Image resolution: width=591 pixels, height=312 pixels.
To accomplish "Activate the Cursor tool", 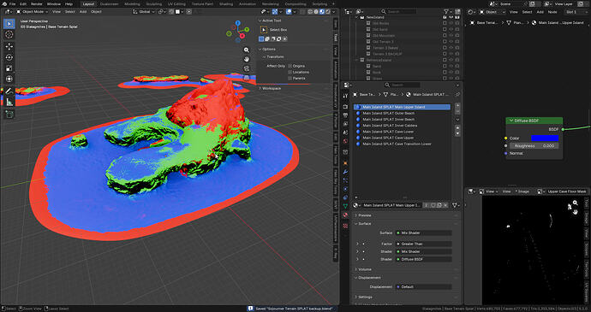I will 9,34.
